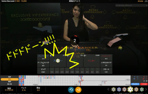148x94 pixels.
Task: Select the red 500 chip
Action: coord(125,89)
